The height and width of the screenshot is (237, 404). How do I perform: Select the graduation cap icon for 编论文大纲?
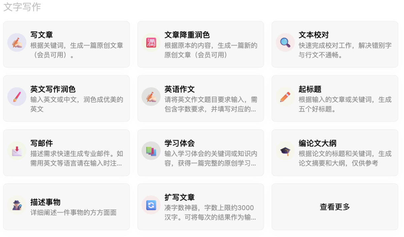pyautogui.click(x=285, y=151)
